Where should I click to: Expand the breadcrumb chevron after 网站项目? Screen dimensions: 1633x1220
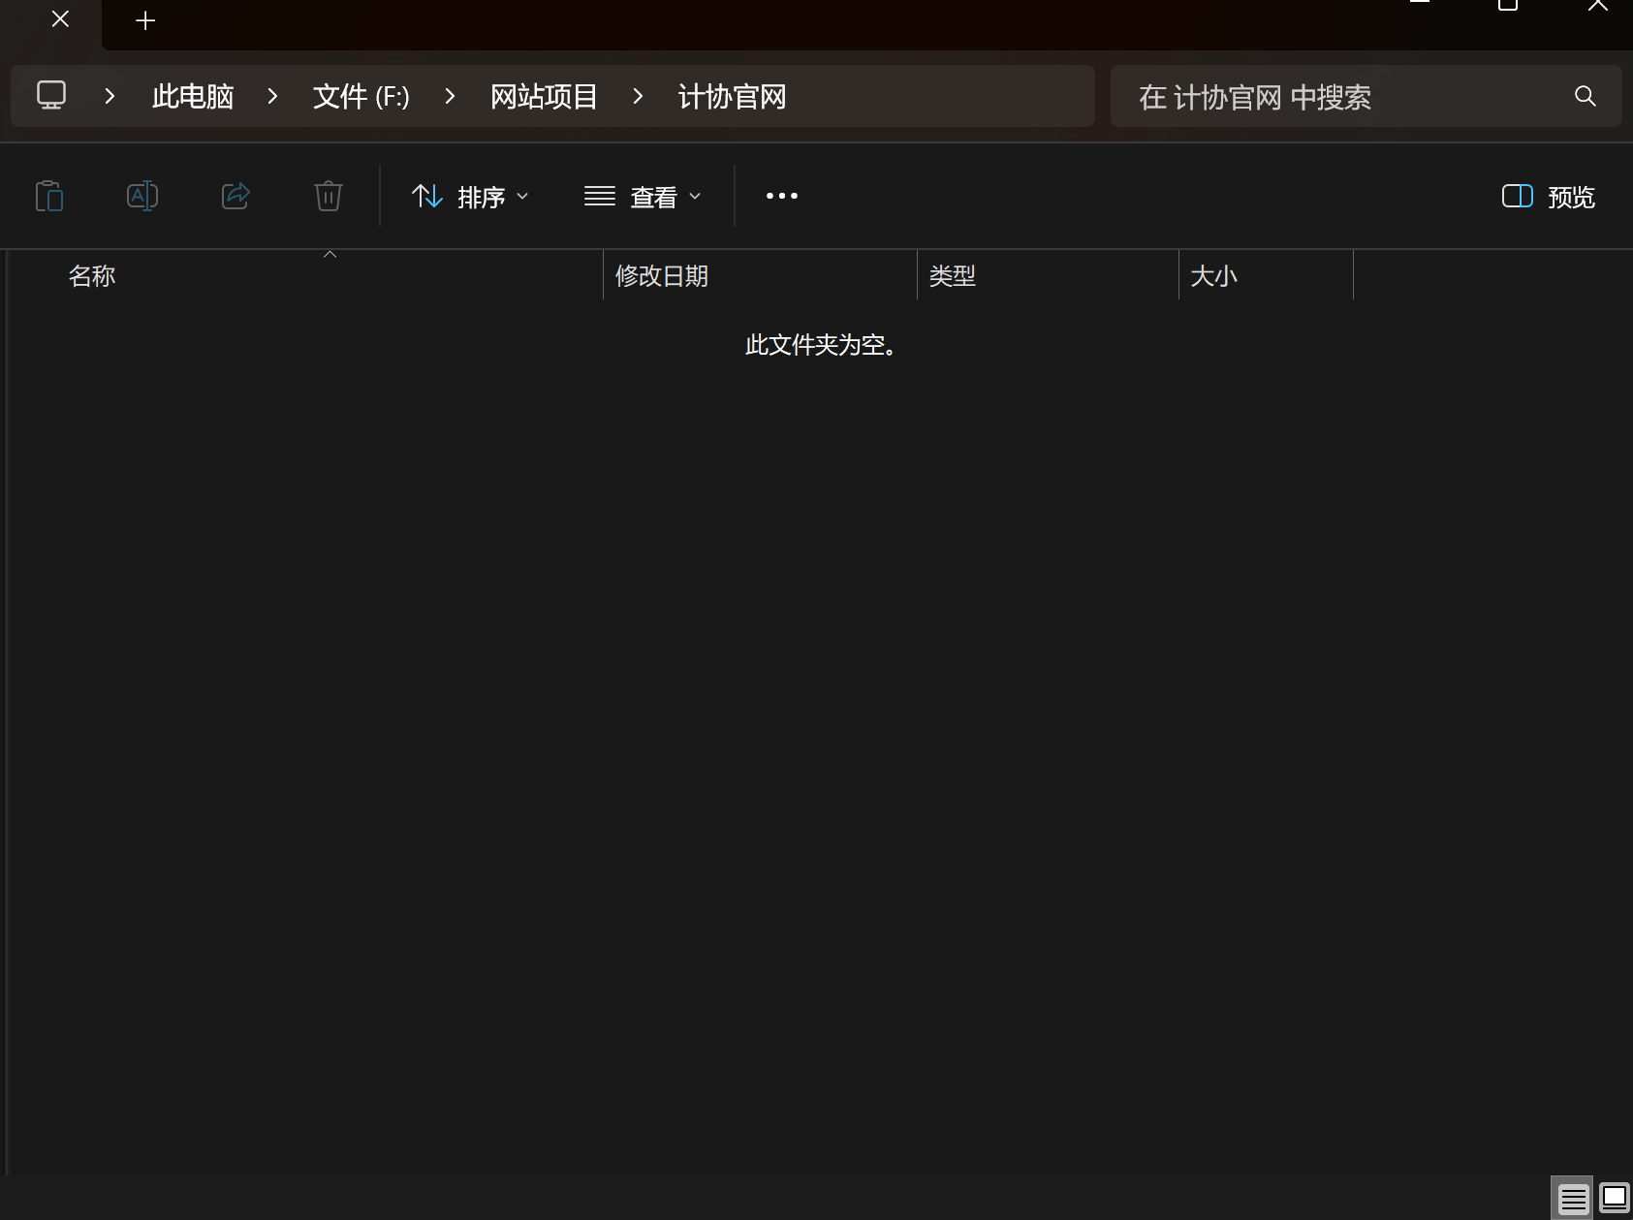638,96
